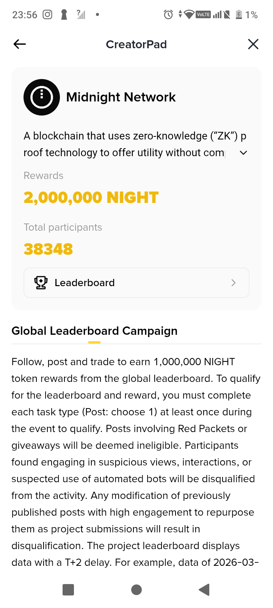The height and width of the screenshot is (608, 273).
Task: Tap the Leaderboard trophy icon
Action: (x=41, y=283)
